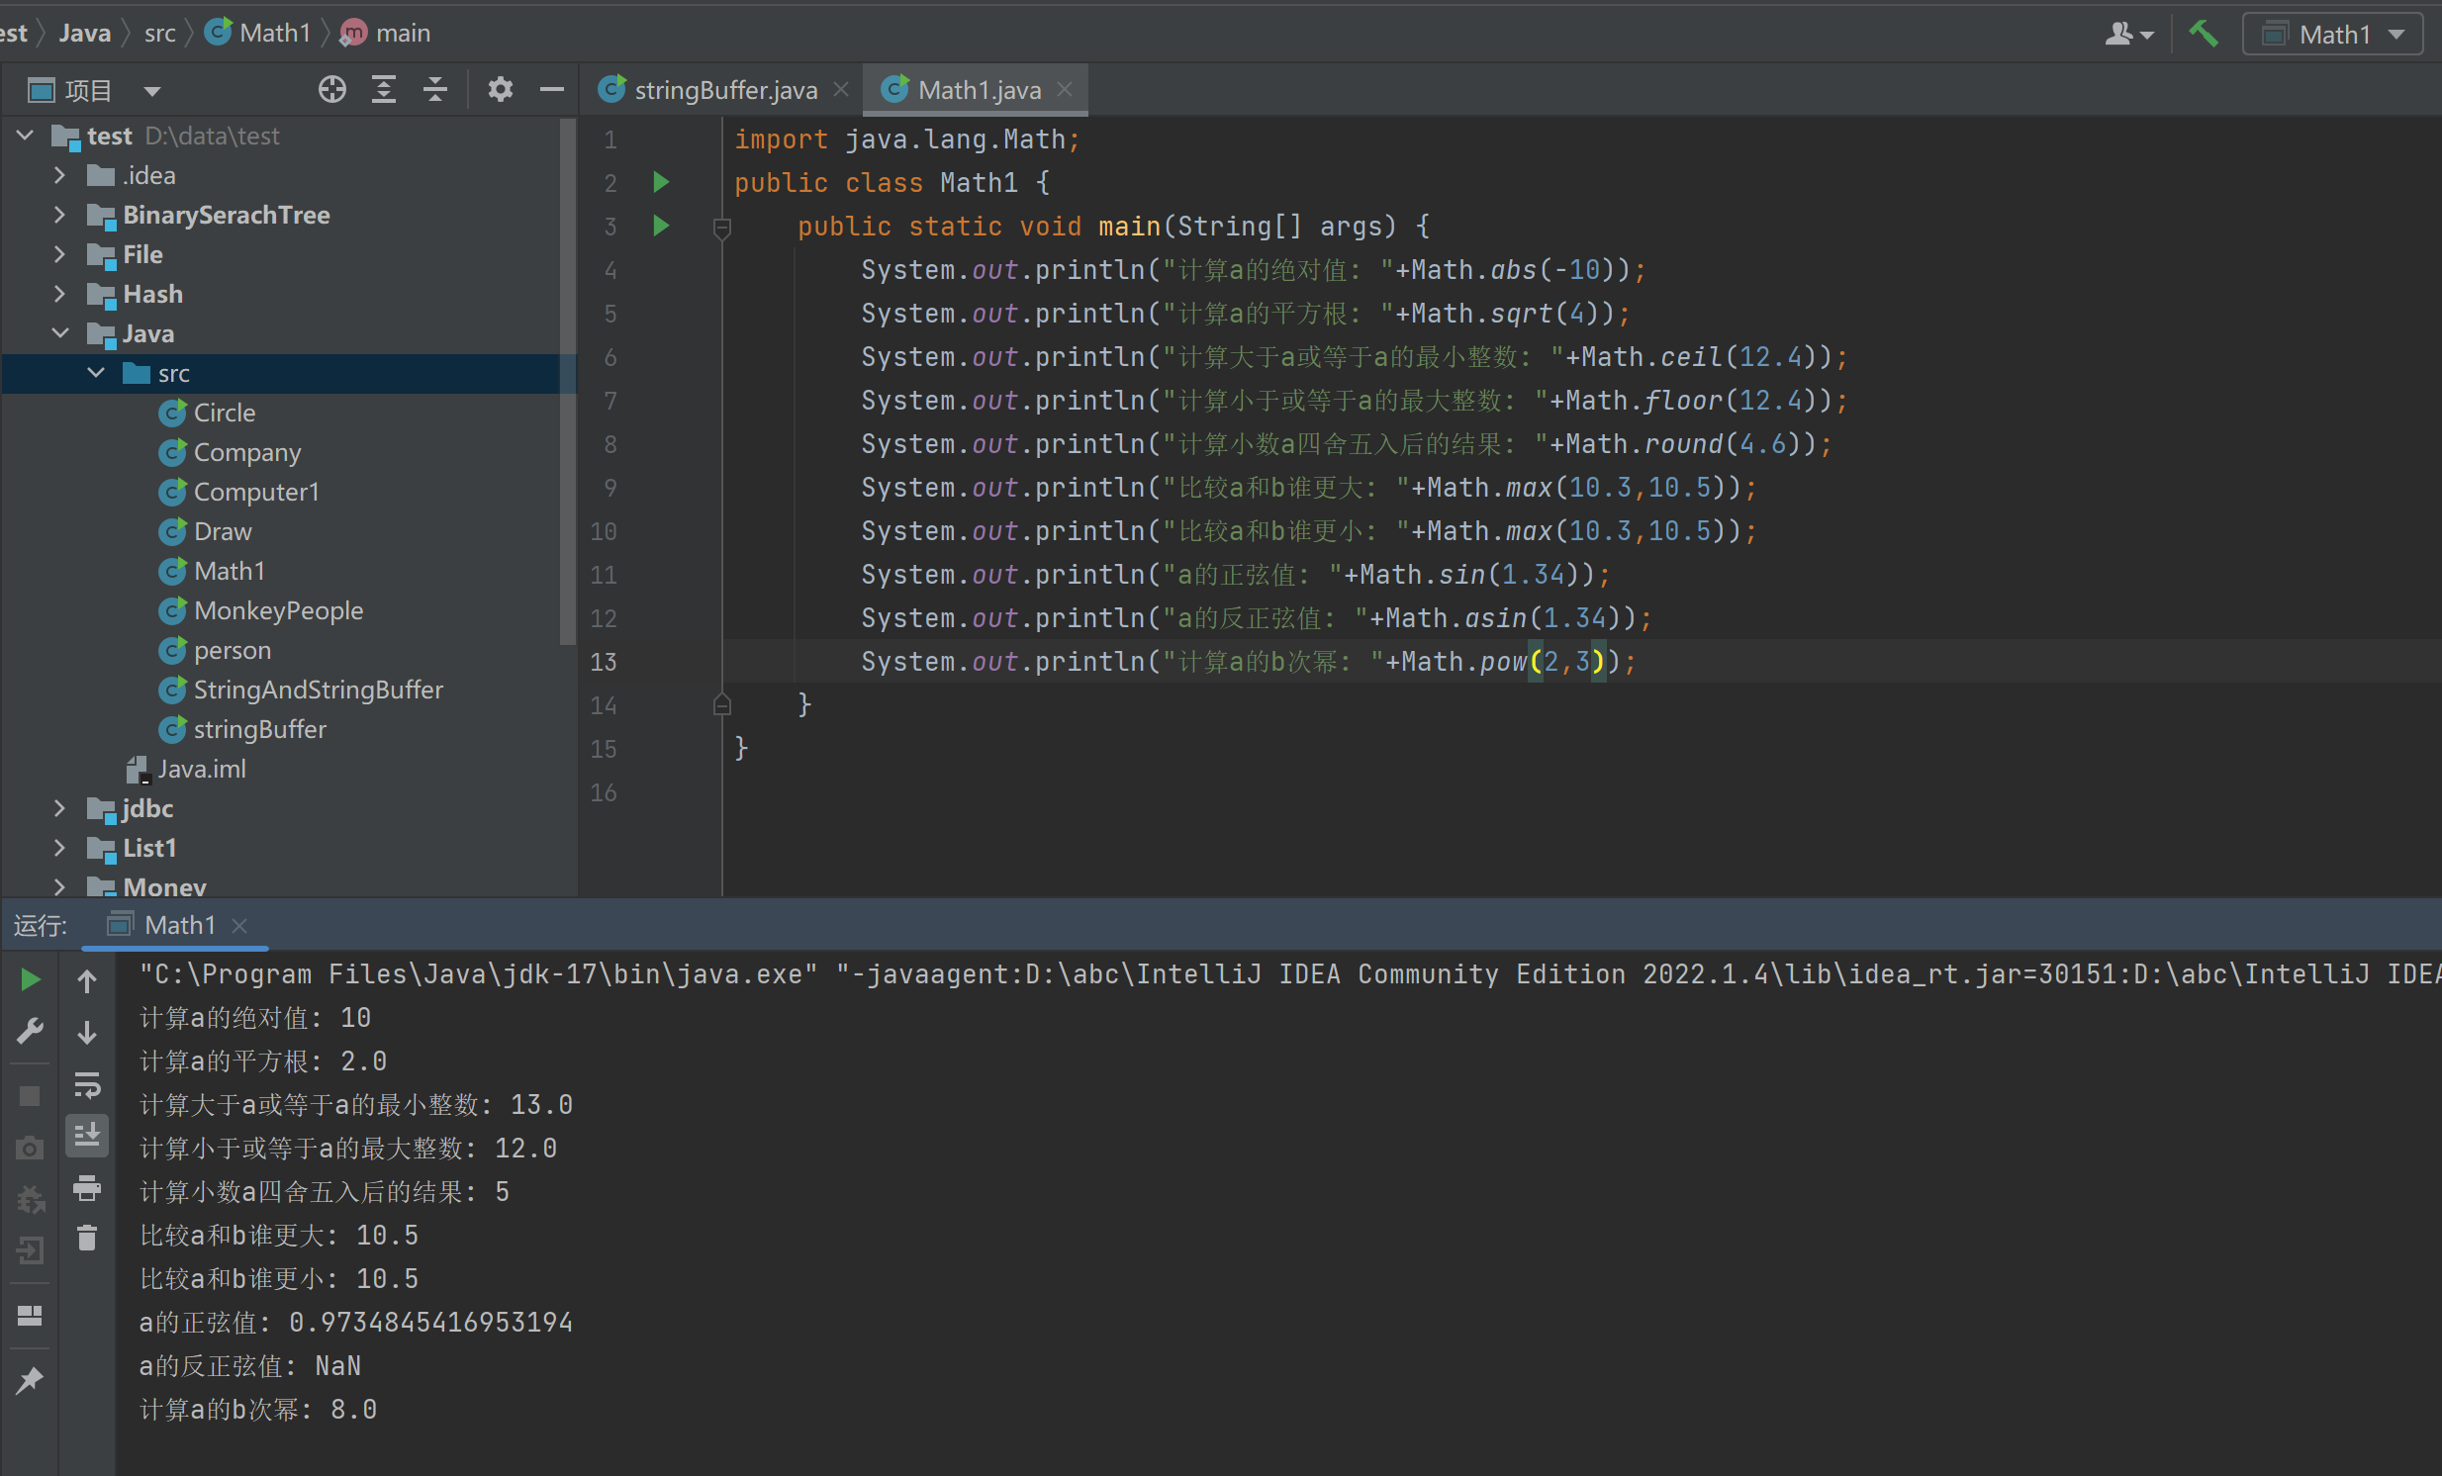Viewport: 2442px width, 1476px height.
Task: Expand the BinarySerachTree folder
Action: pyautogui.click(x=60, y=215)
